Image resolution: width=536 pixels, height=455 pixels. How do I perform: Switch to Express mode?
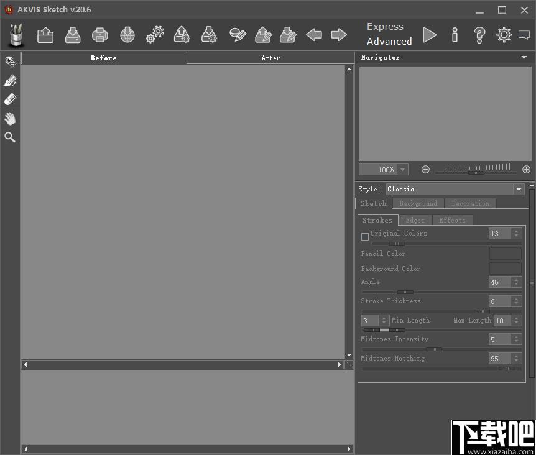[x=386, y=27]
